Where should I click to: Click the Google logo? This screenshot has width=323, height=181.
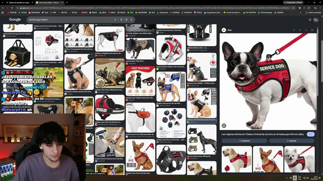click(15, 20)
